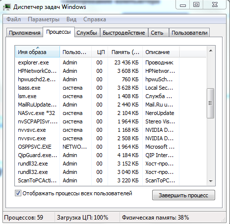
Task: Click Физическая память: 38% status entry
Action: (x=155, y=218)
